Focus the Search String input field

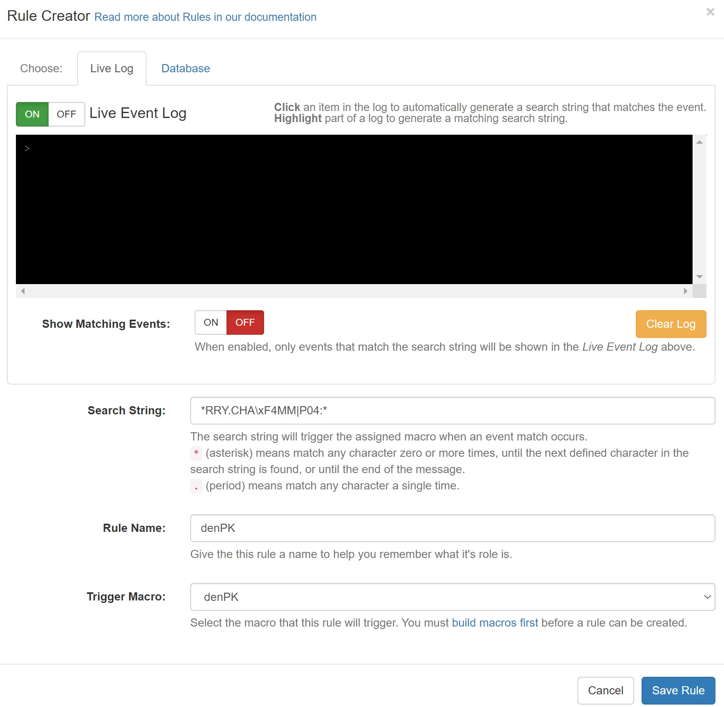click(x=452, y=411)
